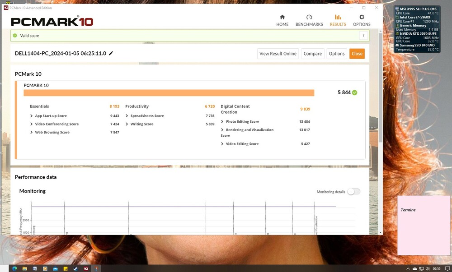Click the Performance data heading
Viewport: 452px width, 272px height.
(x=36, y=177)
